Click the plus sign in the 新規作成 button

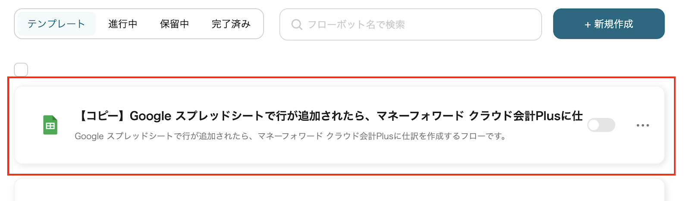click(587, 25)
